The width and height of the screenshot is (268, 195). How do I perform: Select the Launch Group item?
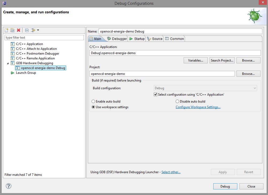coord(26,73)
